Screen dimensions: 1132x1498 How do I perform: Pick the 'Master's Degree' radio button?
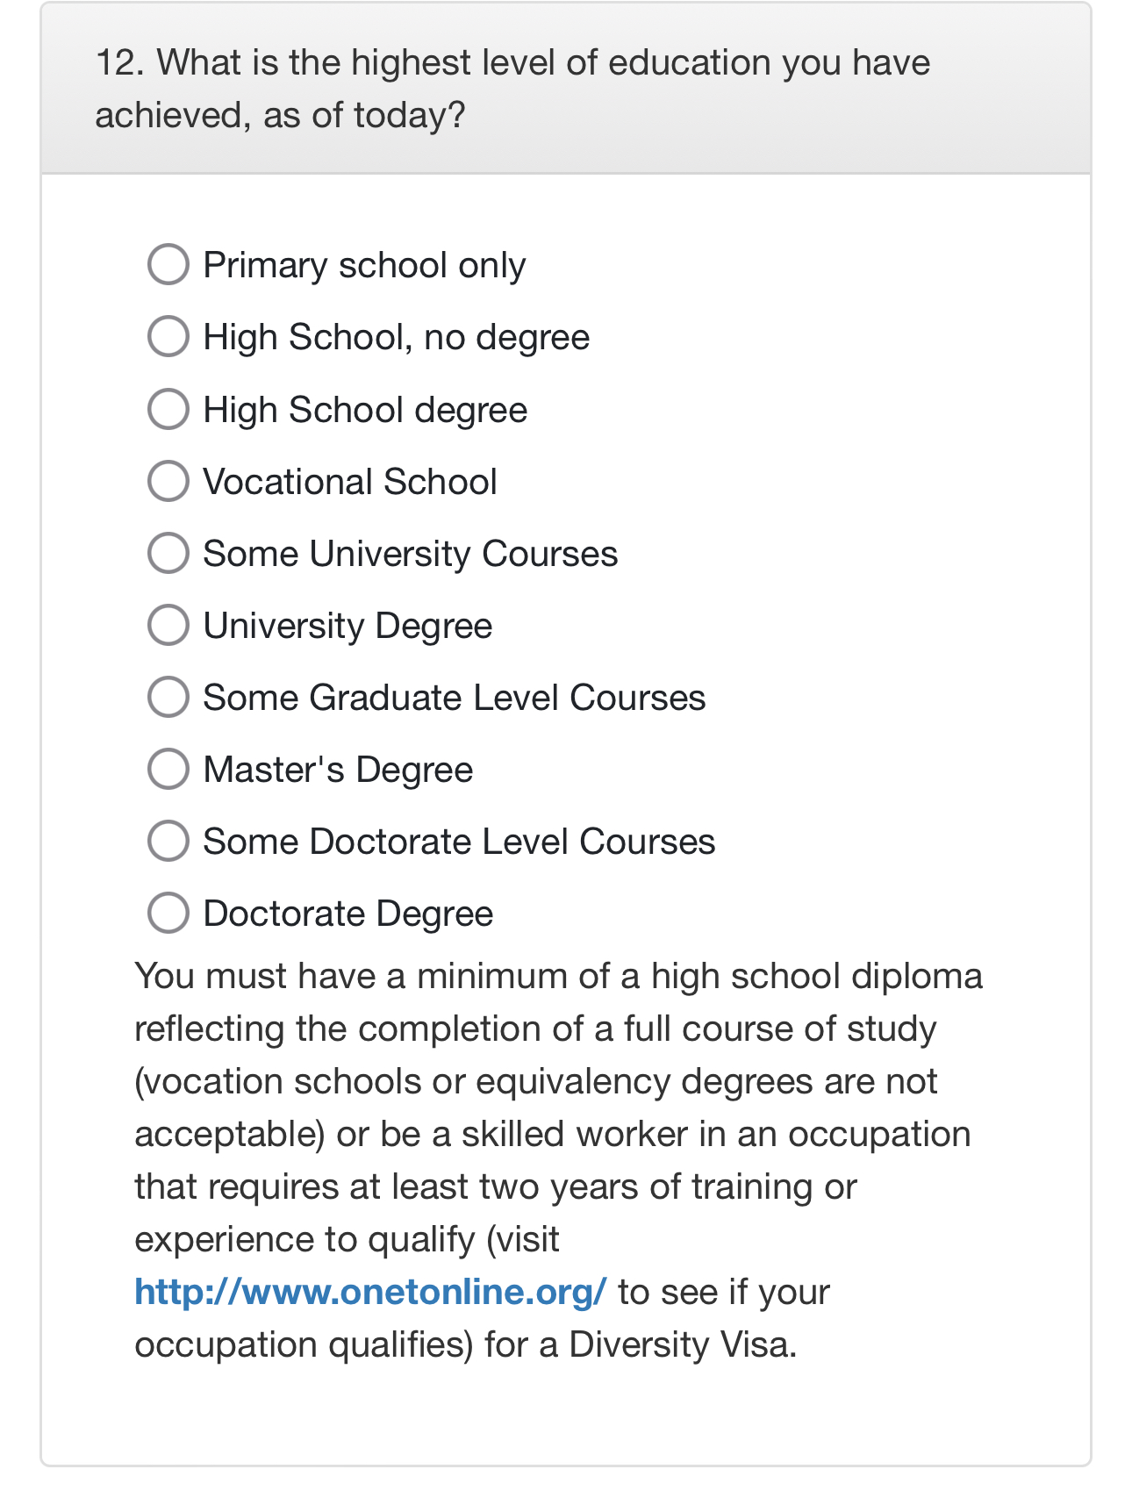pos(168,769)
